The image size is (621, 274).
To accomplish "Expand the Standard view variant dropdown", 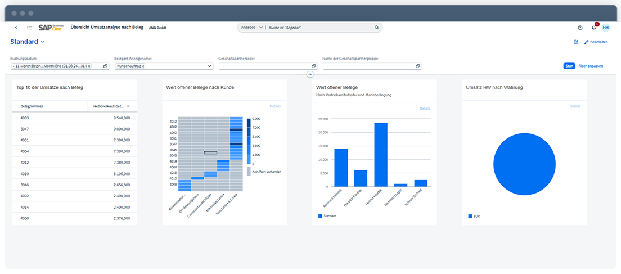I will [42, 42].
